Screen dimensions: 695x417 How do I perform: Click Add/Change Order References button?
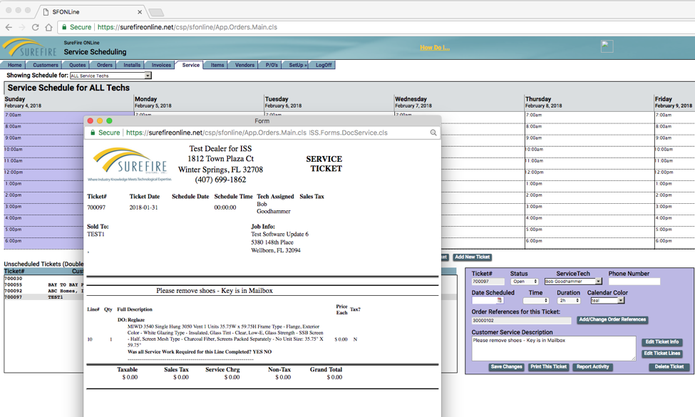pyautogui.click(x=612, y=319)
